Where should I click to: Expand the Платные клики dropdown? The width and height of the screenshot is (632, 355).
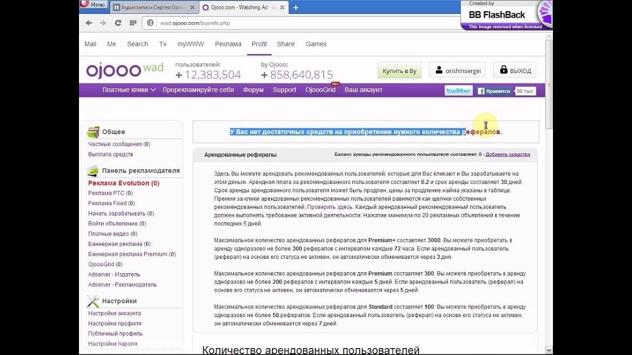(129, 90)
